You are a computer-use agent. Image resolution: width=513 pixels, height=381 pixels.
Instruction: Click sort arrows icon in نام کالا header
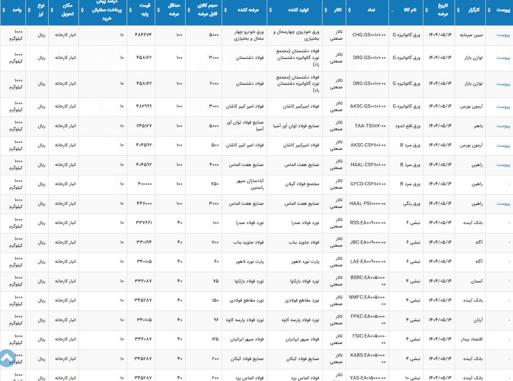392,10
